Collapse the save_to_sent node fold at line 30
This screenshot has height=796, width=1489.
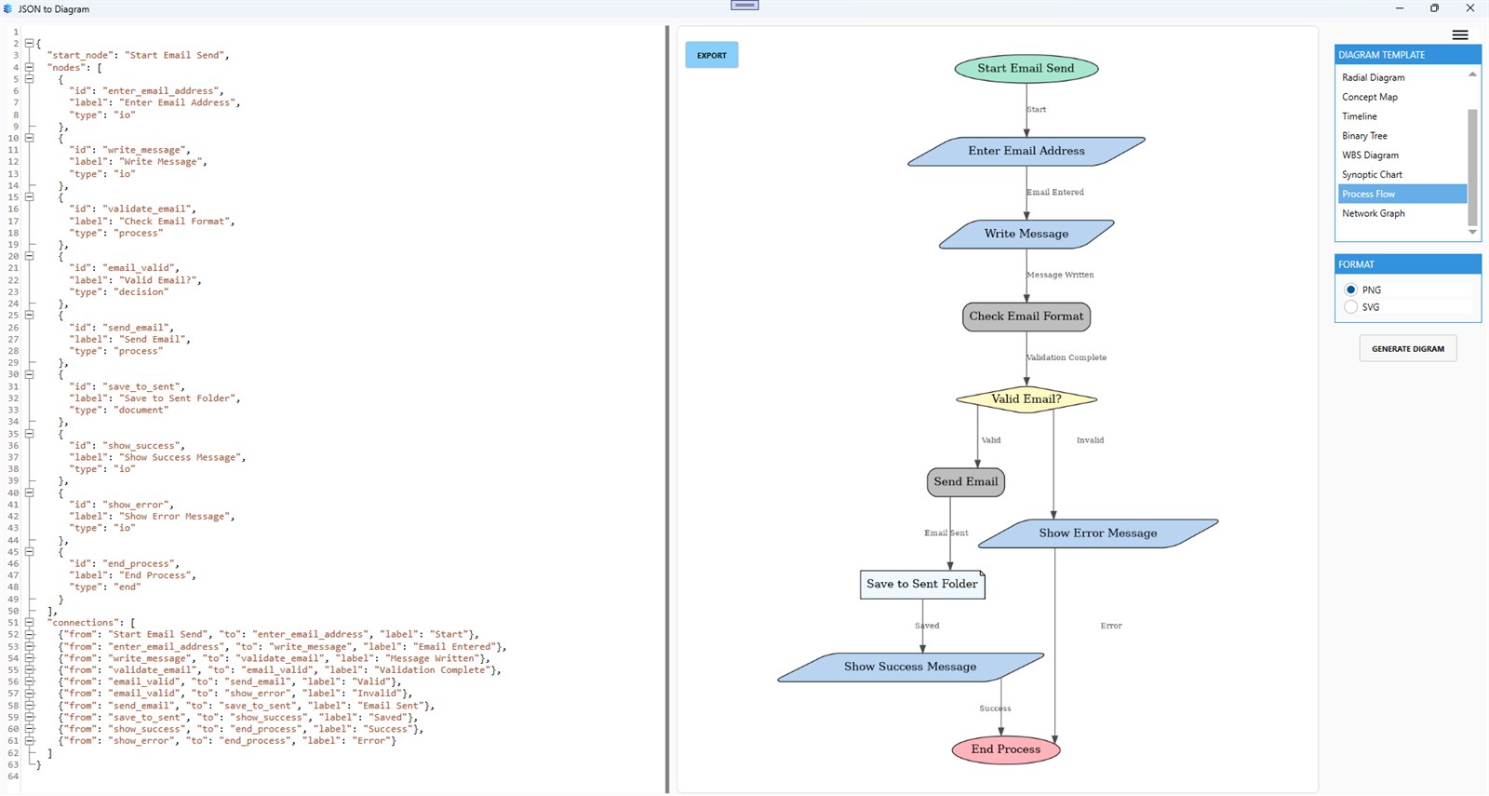(29, 374)
